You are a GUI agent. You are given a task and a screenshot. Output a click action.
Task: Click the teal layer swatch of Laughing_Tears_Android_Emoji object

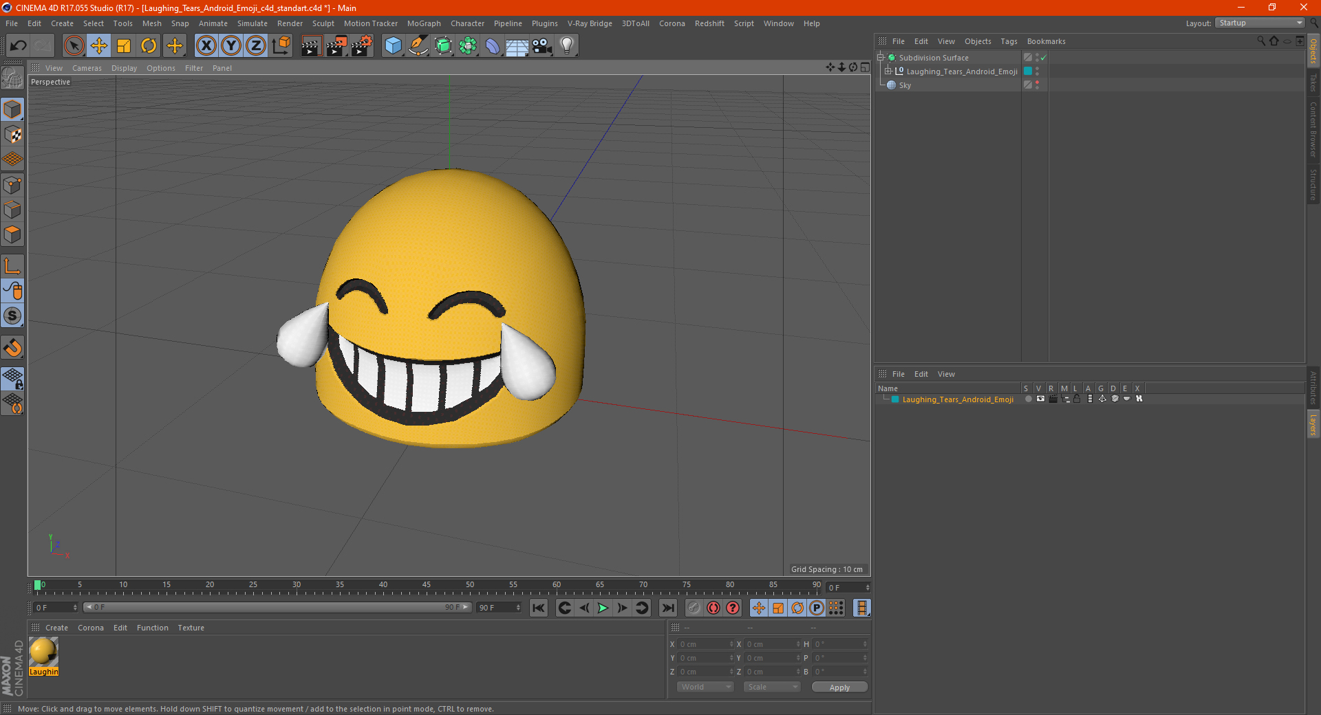(1028, 71)
